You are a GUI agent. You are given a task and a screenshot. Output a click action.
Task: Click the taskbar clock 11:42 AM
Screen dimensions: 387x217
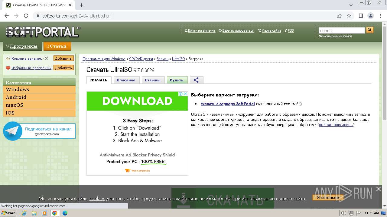[x=372, y=213]
